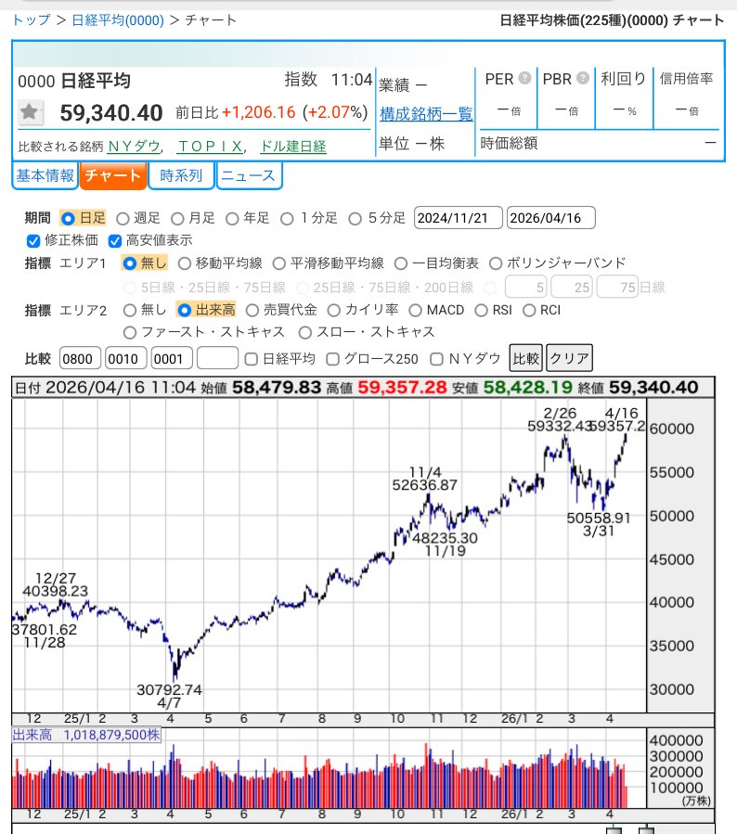Uncheck the 高安値表示 checkbox

114,241
